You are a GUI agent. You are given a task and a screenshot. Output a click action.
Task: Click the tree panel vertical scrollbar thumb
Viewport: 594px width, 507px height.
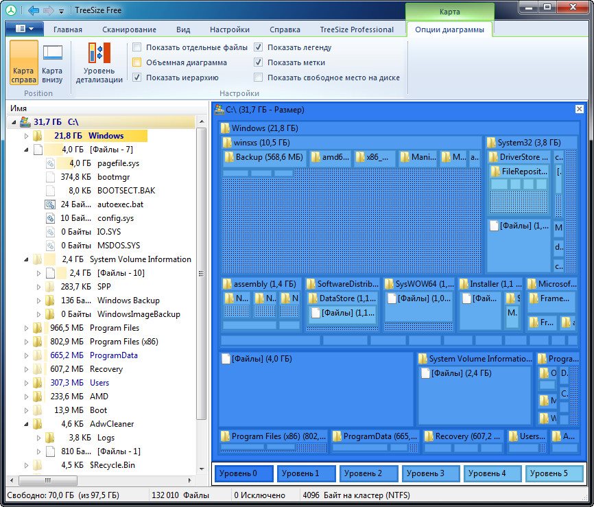point(202,274)
